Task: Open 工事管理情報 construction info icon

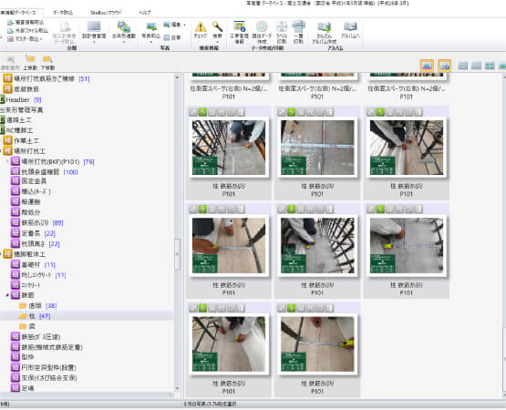Action: (x=239, y=32)
